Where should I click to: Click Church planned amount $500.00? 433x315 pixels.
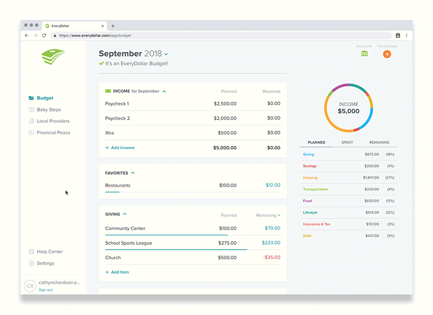(x=227, y=257)
